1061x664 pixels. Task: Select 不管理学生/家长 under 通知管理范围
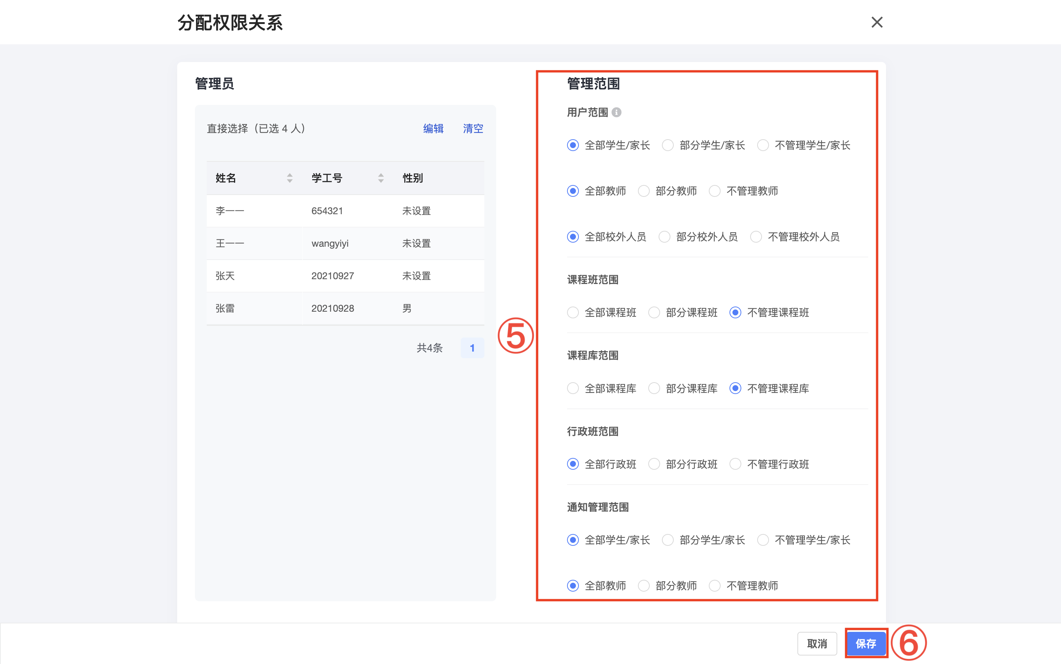pyautogui.click(x=763, y=540)
